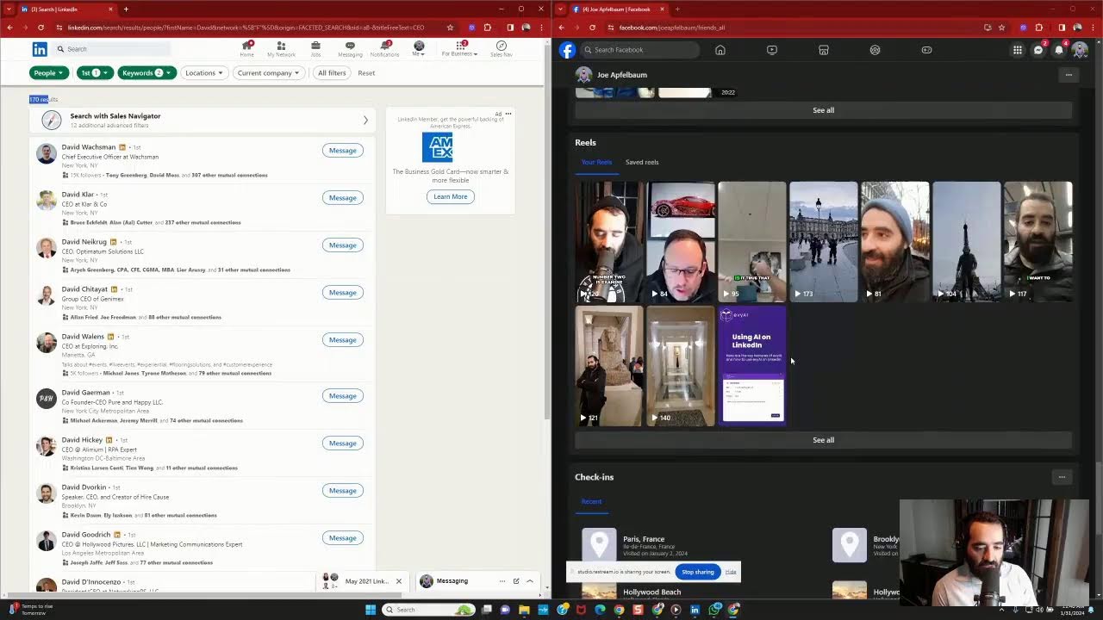Screen dimensions: 1103x620
Task: Open Facebook account profile menu
Action: (1080, 50)
